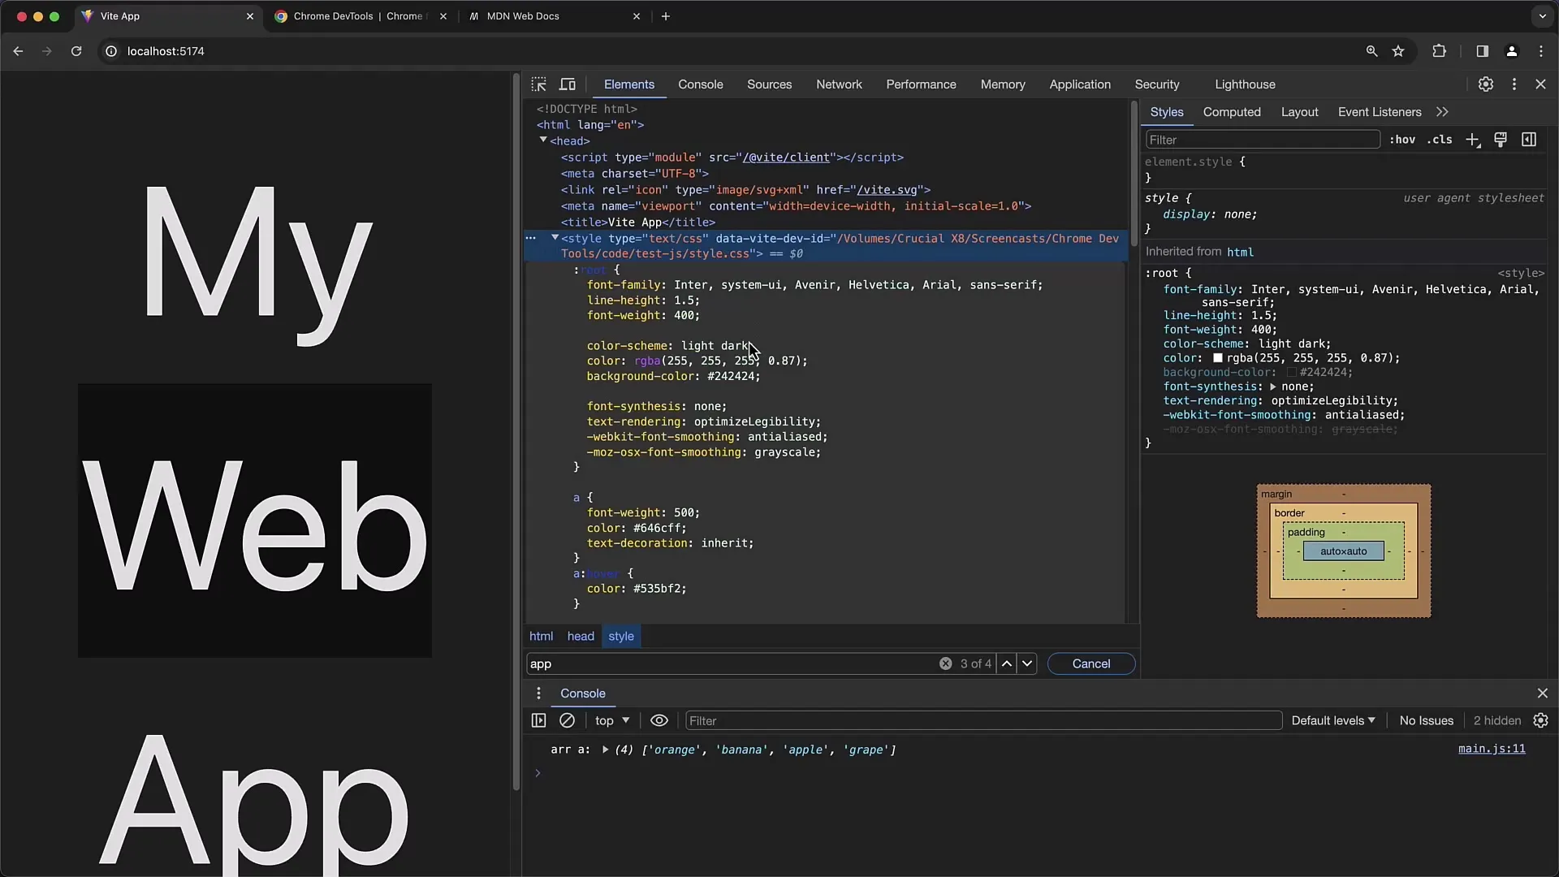
Task: Go to the previous search result
Action: tap(1007, 663)
